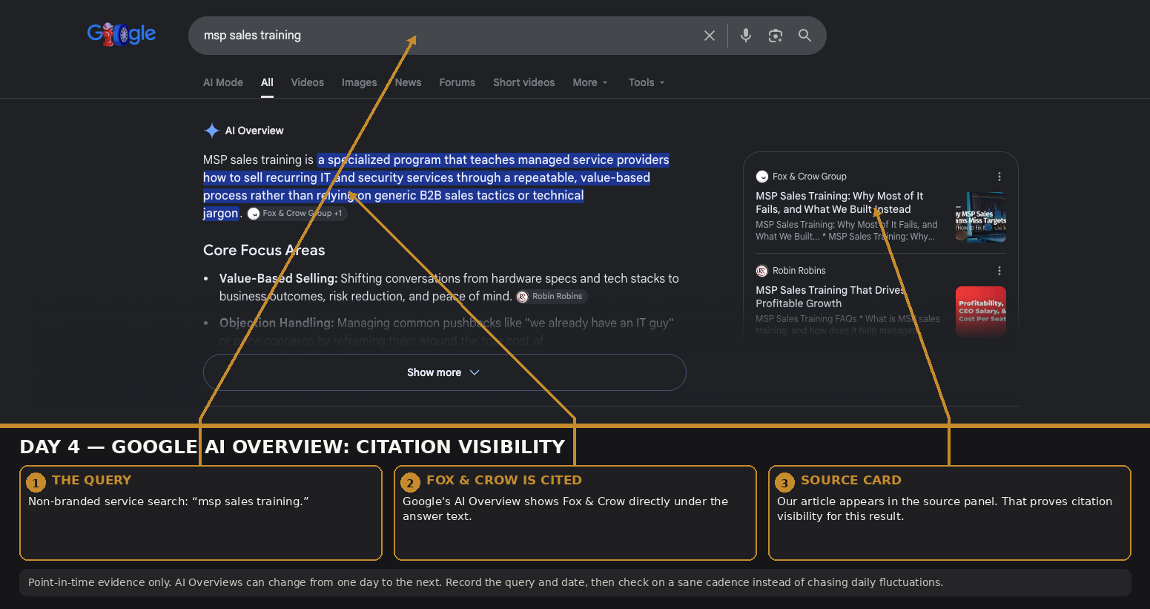Clear the search box with the X icon
Image resolution: width=1150 pixels, height=609 pixels.
click(x=710, y=36)
